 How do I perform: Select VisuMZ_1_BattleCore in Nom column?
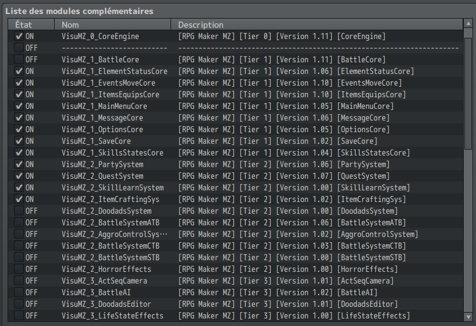100,59
